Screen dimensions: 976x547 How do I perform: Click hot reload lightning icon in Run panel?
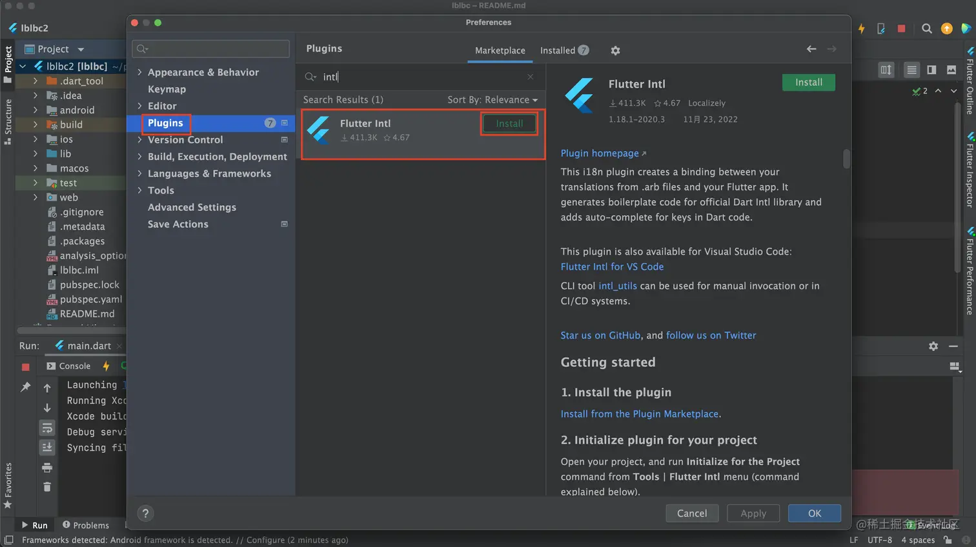click(106, 366)
